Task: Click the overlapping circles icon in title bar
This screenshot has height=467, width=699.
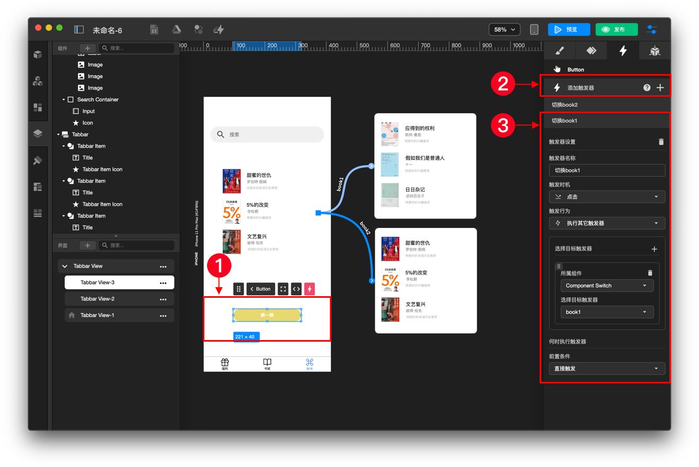Action: point(199,30)
